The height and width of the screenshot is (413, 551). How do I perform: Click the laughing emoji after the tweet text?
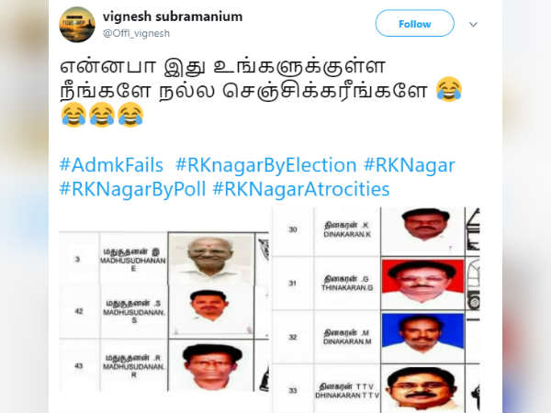click(x=449, y=89)
